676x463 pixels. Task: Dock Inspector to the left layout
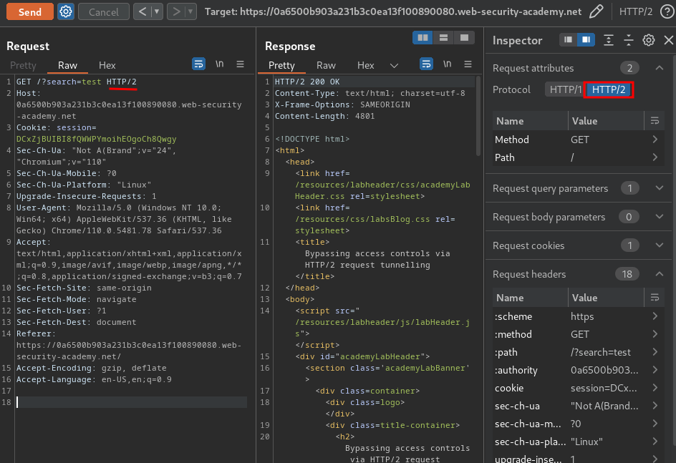click(568, 39)
